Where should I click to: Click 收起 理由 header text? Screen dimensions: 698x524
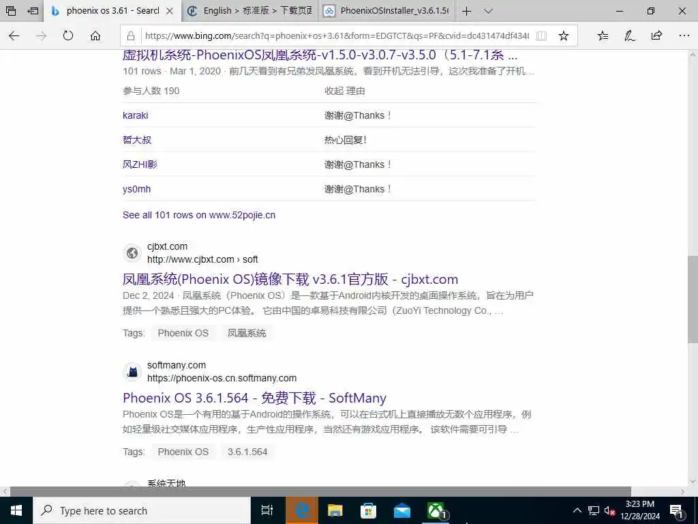(344, 91)
